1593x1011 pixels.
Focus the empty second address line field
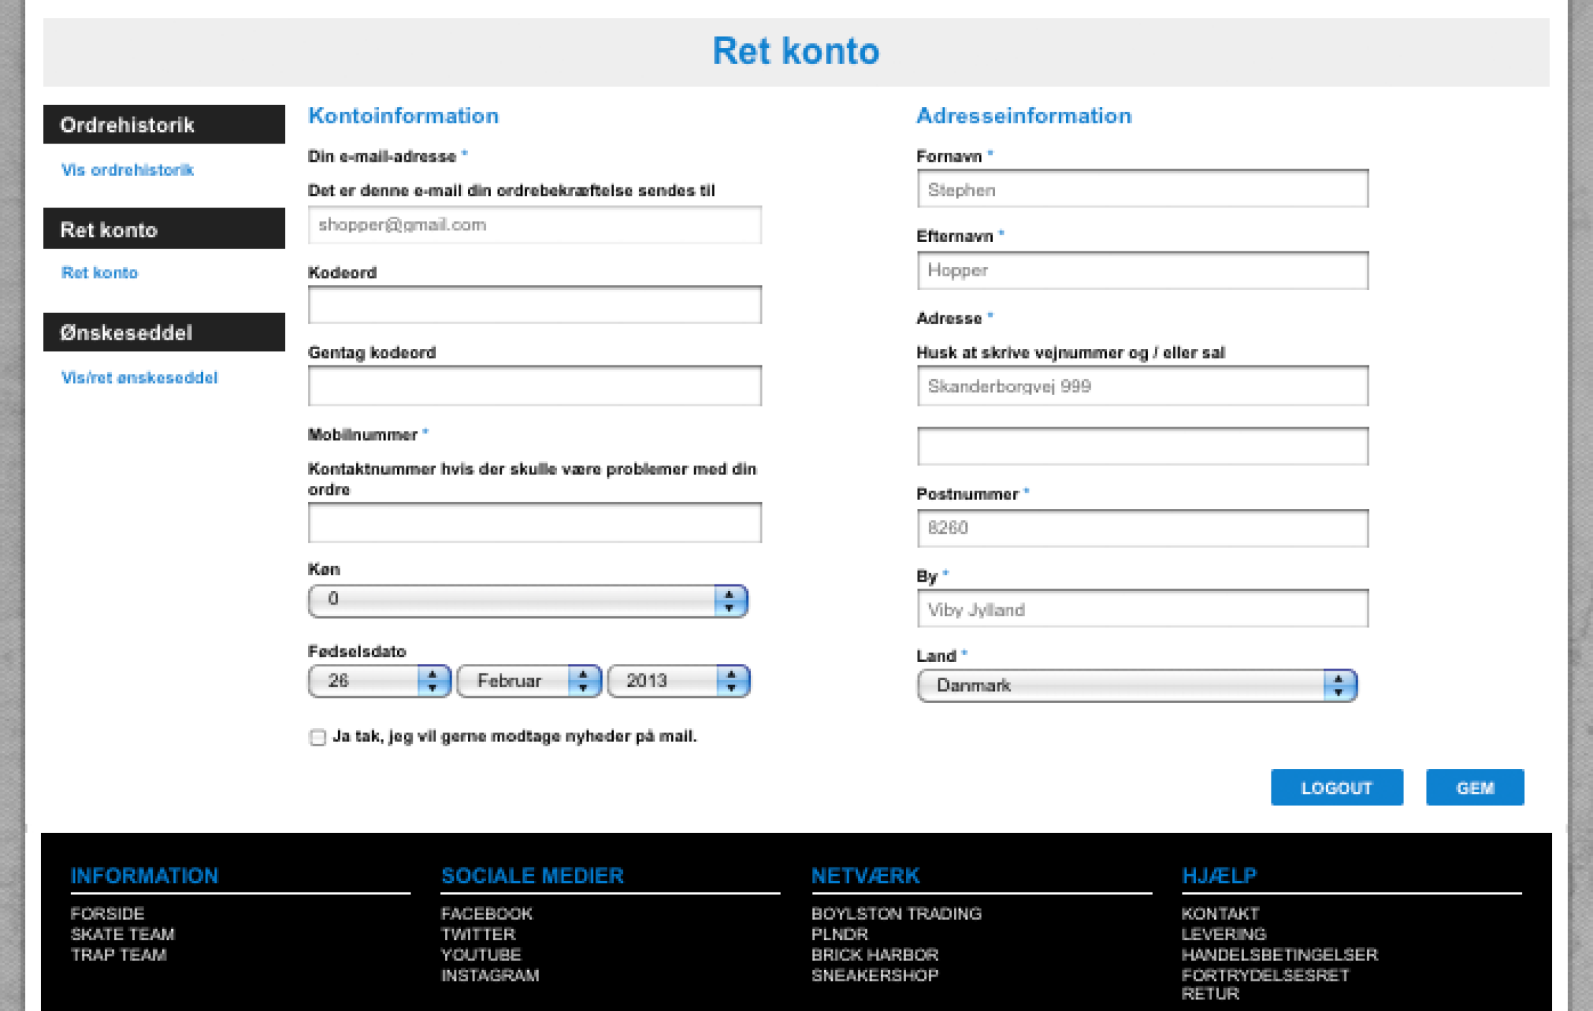[x=1143, y=446]
